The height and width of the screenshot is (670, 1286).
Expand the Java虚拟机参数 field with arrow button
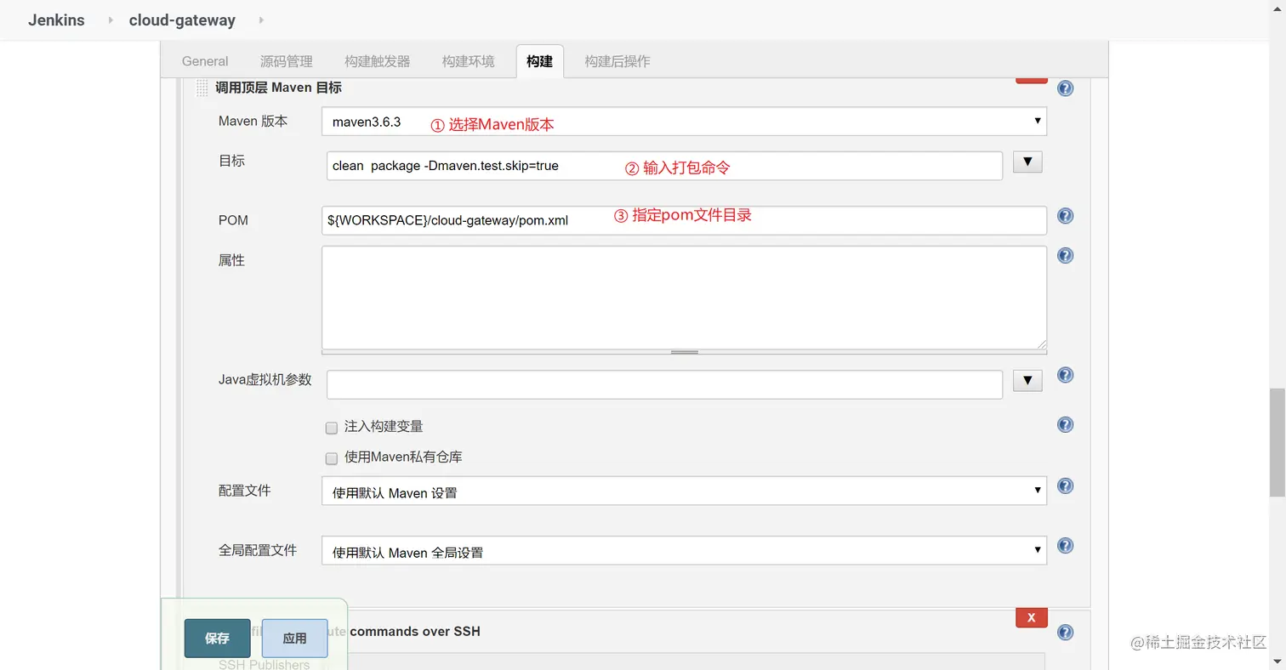pyautogui.click(x=1027, y=381)
